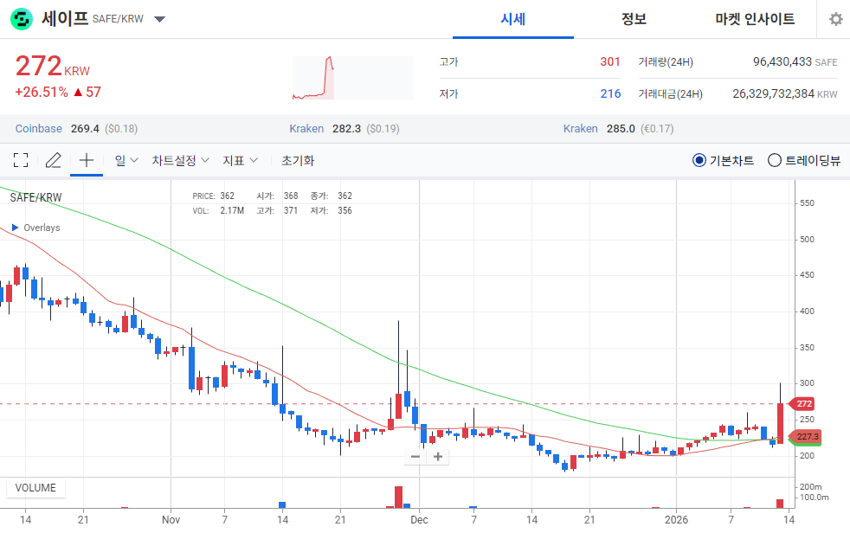
Task: Switch to the 정보 tab
Action: coord(634,19)
